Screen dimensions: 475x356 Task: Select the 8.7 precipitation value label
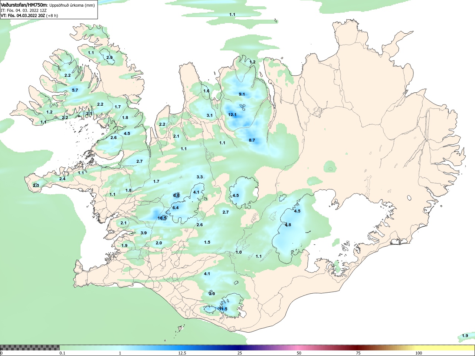(x=252, y=140)
